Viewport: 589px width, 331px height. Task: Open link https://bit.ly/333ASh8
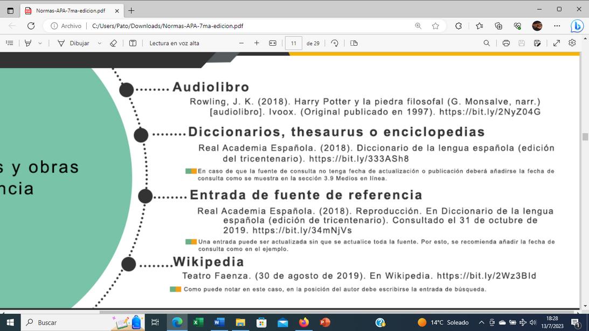(x=359, y=159)
